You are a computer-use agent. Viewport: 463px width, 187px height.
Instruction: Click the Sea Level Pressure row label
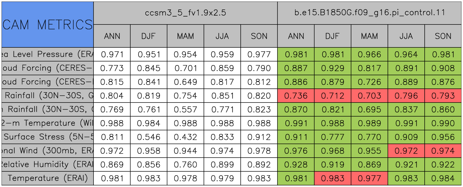(48, 54)
